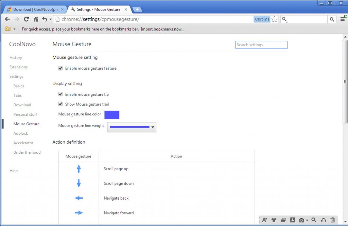Open the CoolNovo main menu icon

[x=343, y=19]
